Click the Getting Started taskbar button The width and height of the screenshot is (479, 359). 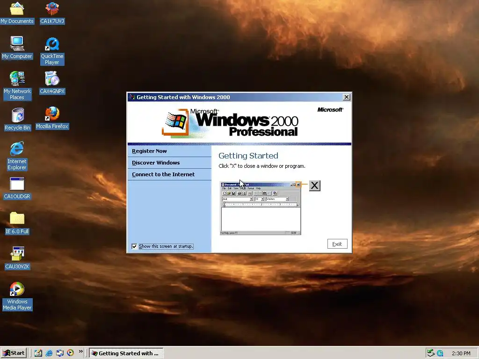pos(126,353)
